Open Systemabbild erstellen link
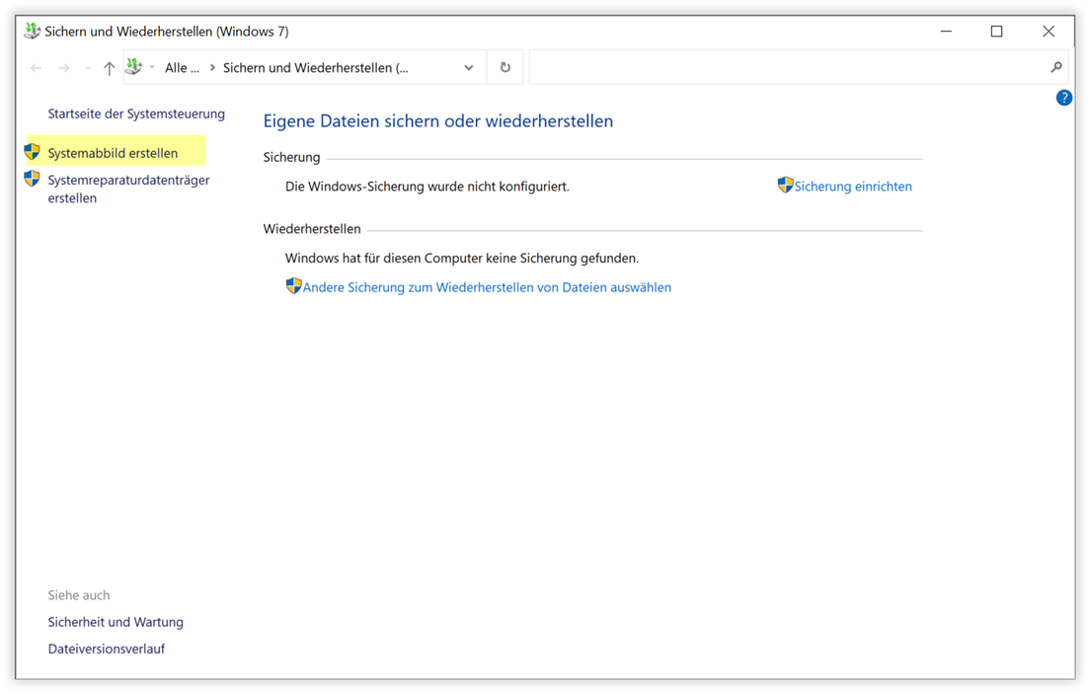 point(113,153)
